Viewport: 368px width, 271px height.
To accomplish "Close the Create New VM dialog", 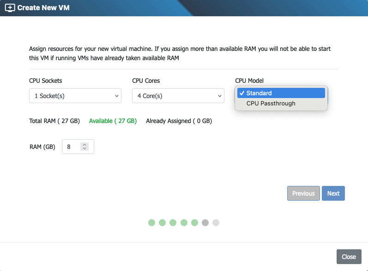I will pyautogui.click(x=349, y=257).
